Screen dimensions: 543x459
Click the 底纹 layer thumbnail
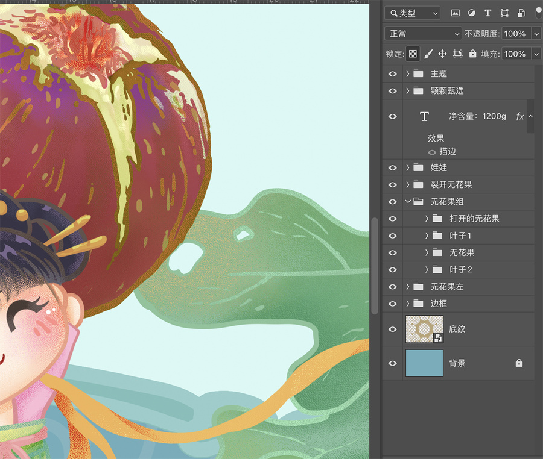(x=424, y=329)
